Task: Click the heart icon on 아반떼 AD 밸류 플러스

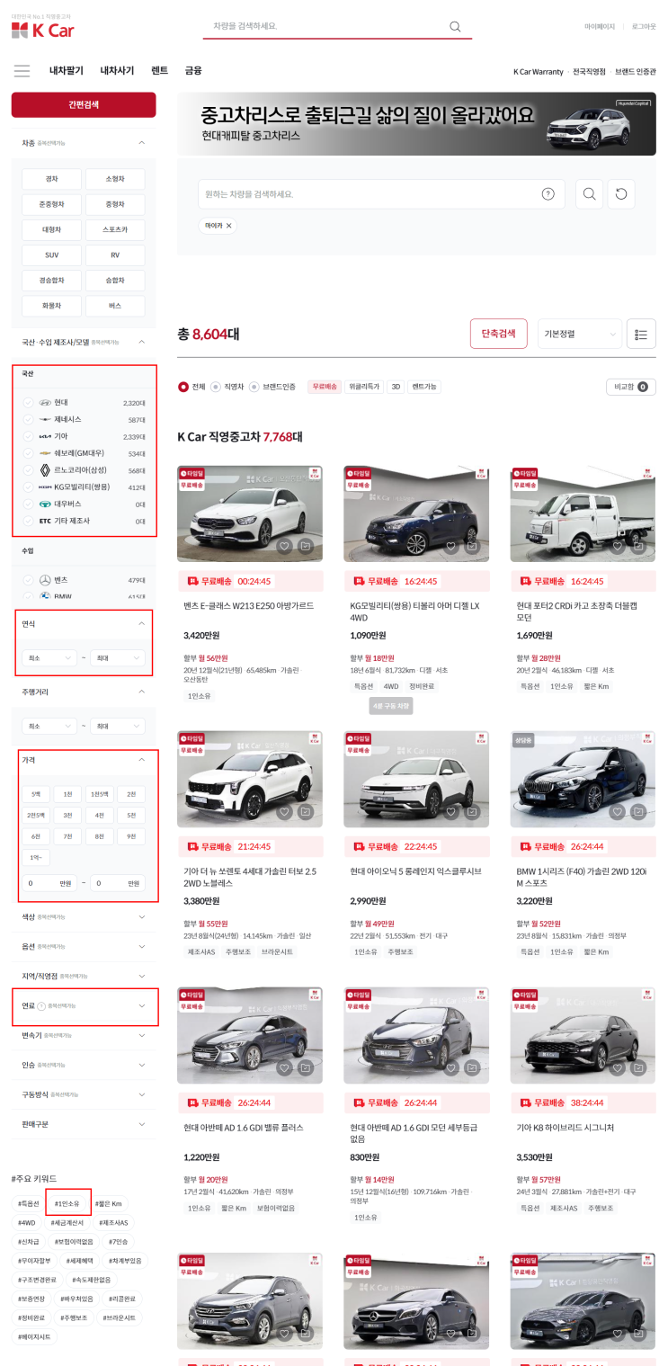Action: click(284, 1067)
